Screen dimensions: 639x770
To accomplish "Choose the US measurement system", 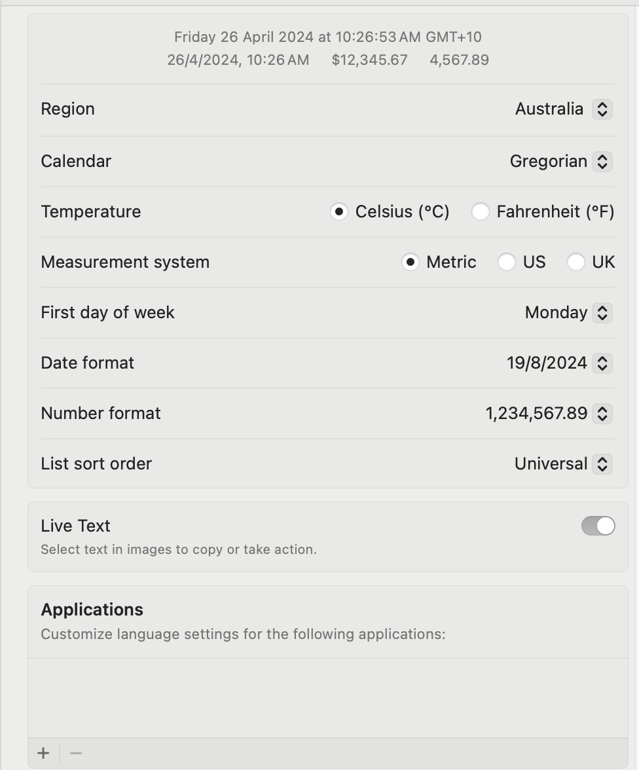I will (506, 262).
